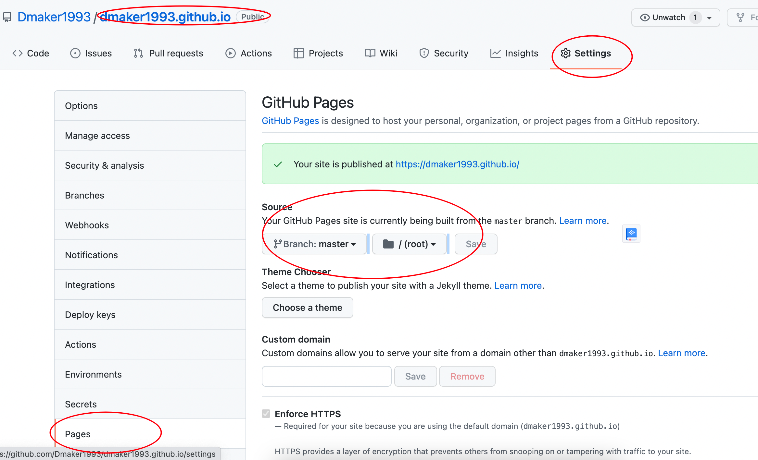The width and height of the screenshot is (758, 460).
Task: Click Learn more under Theme Chooser
Action: (518, 285)
